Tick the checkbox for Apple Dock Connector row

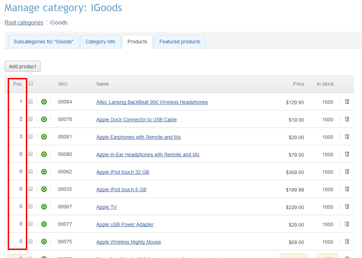pyautogui.click(x=30, y=119)
